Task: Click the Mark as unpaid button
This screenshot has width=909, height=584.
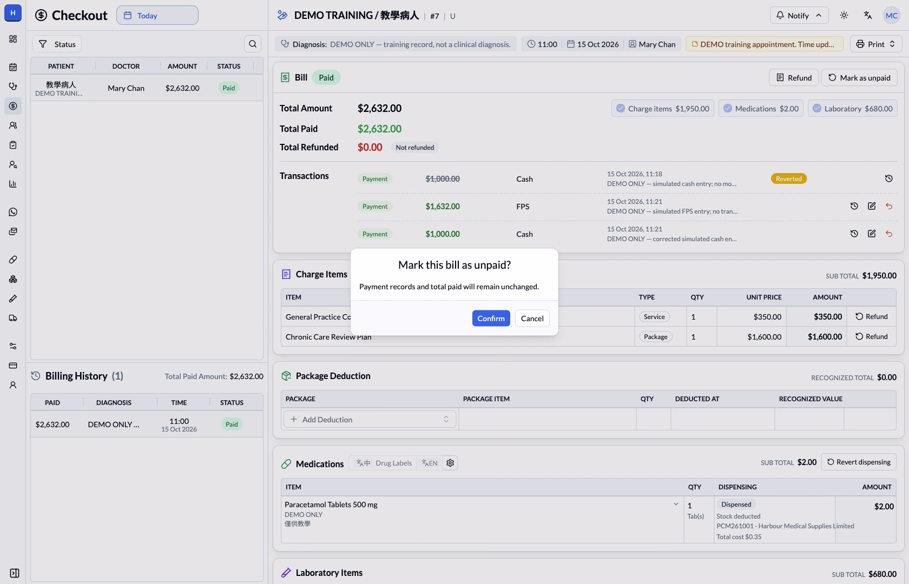Action: pos(859,77)
